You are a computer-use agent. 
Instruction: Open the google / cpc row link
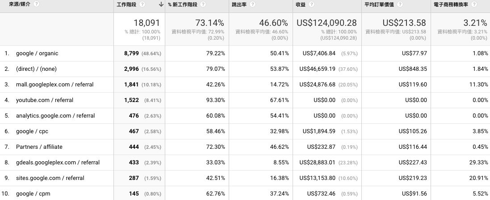[x=31, y=131]
